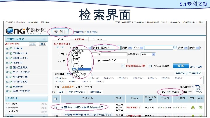
Task: Open the 精确 match dropdown
Action: (x=194, y=48)
